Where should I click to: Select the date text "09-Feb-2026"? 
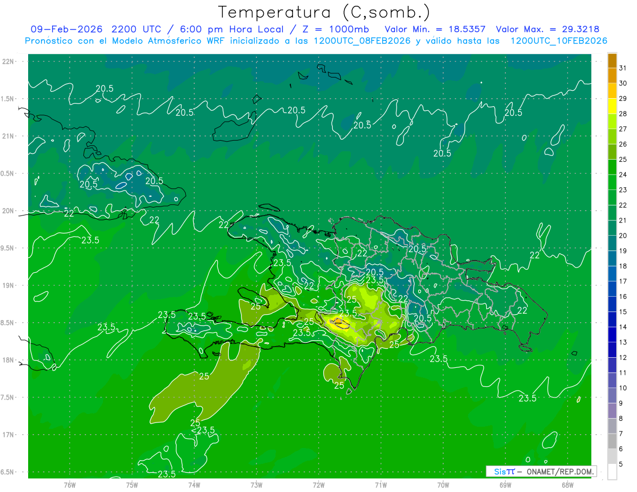tap(66, 29)
